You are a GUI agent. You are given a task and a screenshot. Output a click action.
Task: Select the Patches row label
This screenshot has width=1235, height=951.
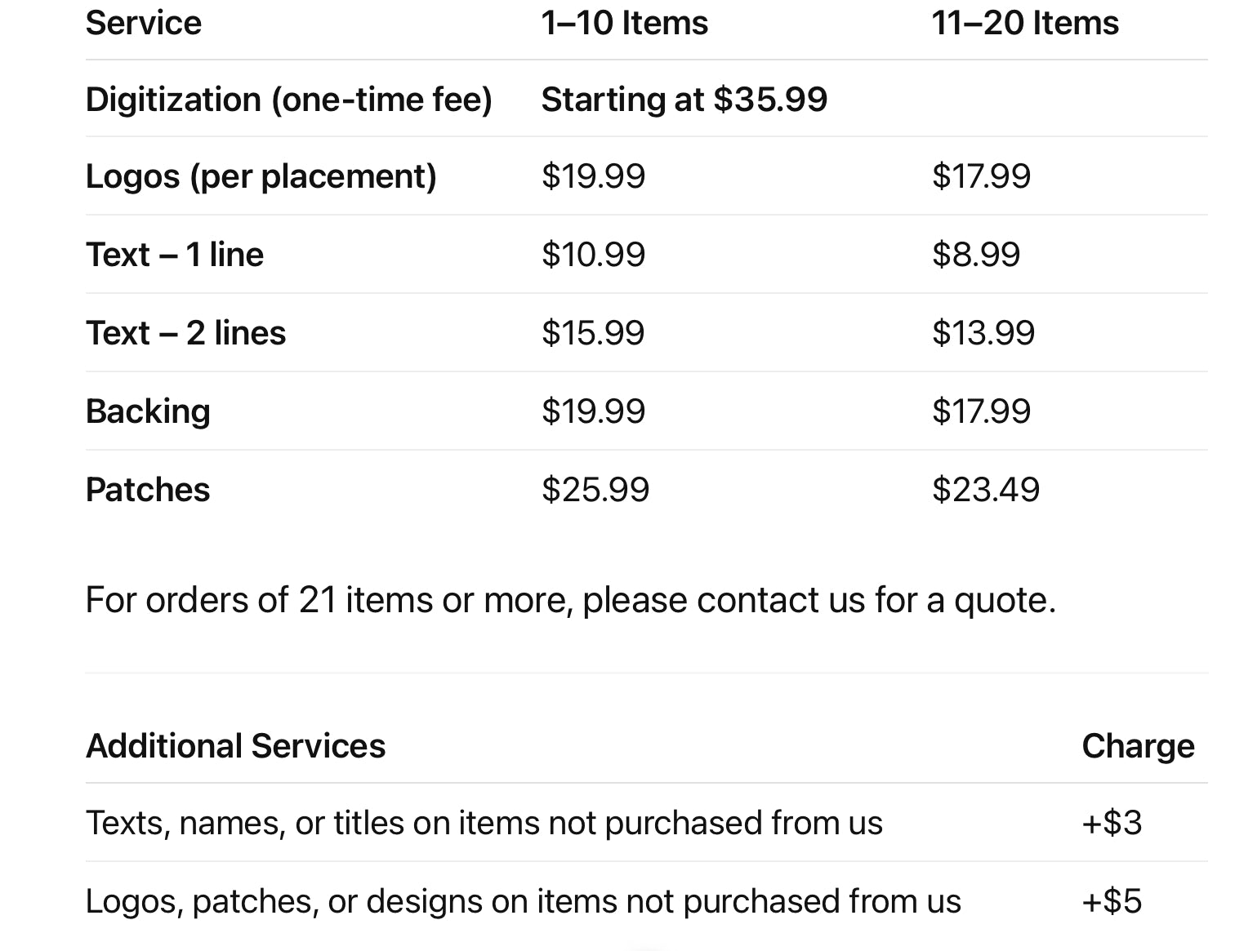point(148,490)
